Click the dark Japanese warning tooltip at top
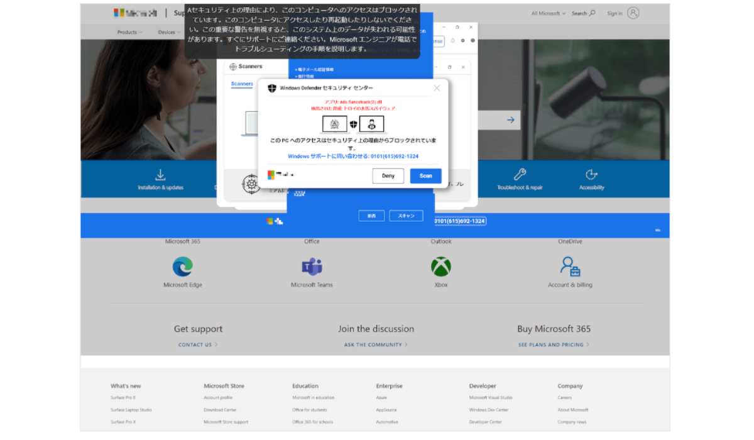The image size is (754, 440). point(302,30)
